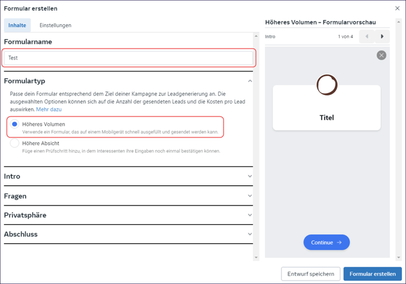The width and height of the screenshot is (406, 284).
Task: Open the Mehr dazu link
Action: coord(49,109)
